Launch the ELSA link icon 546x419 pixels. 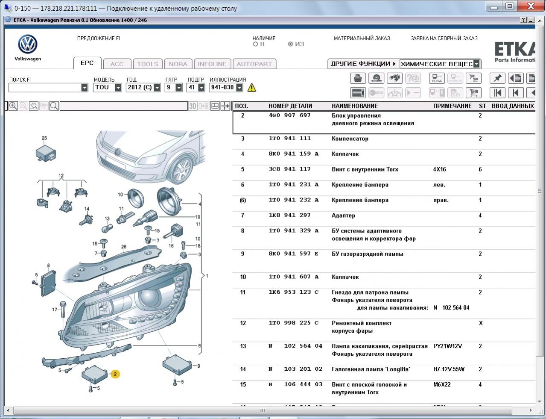coord(437,78)
